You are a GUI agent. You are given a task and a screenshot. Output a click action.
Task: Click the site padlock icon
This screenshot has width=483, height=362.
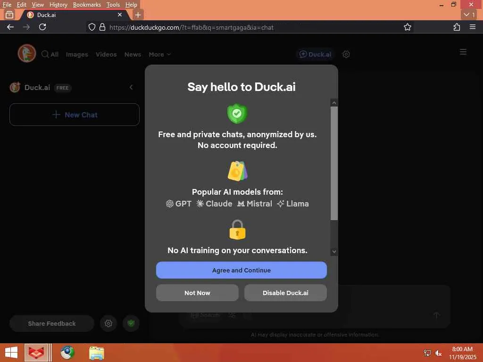(x=102, y=27)
